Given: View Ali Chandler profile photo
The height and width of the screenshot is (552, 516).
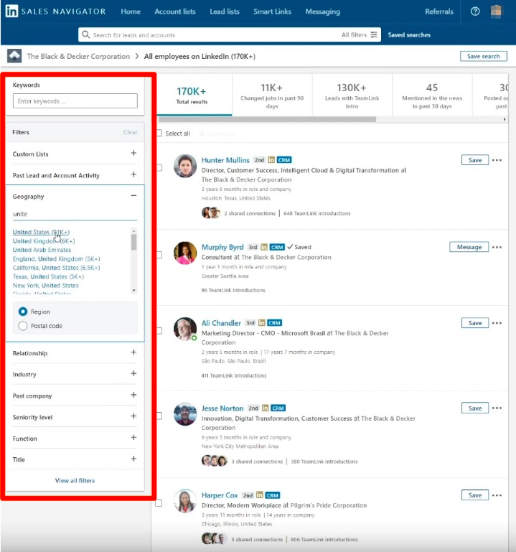Looking at the screenshot, I should click(x=185, y=329).
